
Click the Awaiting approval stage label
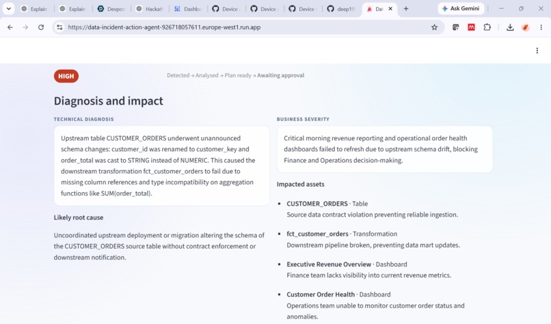click(280, 75)
